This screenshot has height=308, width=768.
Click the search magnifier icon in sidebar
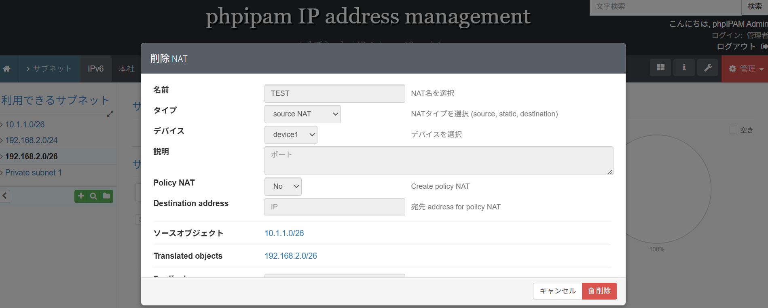point(93,196)
